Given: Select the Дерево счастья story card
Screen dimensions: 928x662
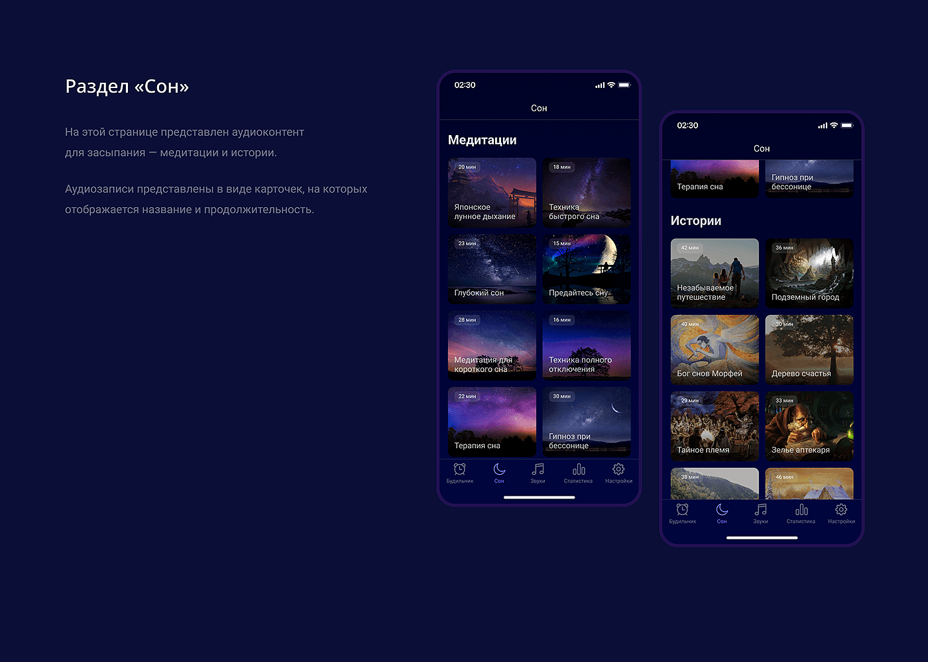Looking at the screenshot, I should (809, 350).
